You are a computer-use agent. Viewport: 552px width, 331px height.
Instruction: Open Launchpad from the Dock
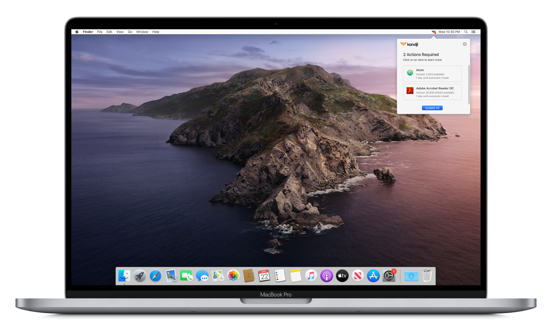tap(140, 276)
